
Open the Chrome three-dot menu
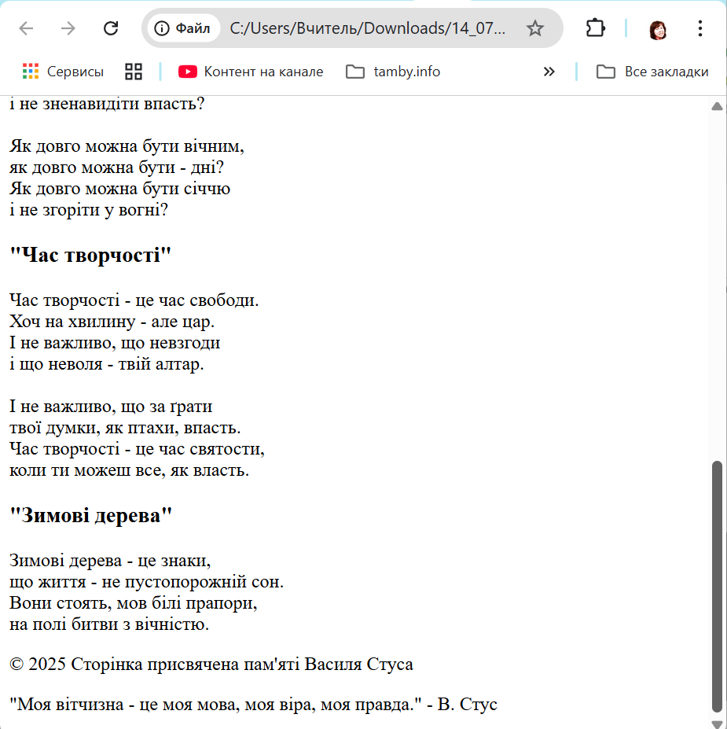pyautogui.click(x=700, y=29)
